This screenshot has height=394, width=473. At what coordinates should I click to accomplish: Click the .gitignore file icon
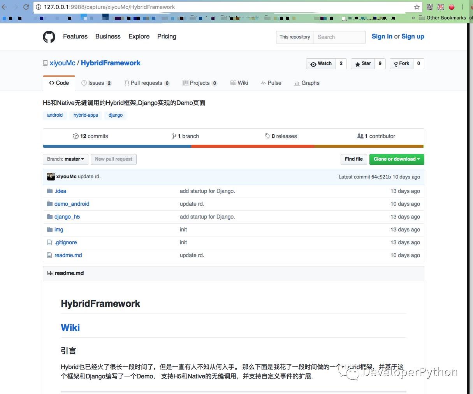click(x=49, y=242)
